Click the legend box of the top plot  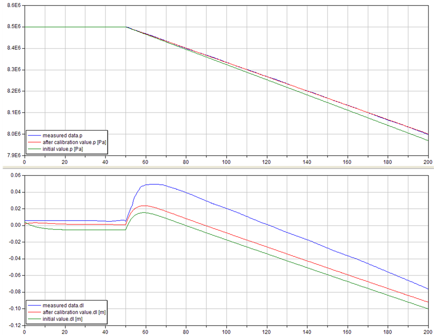tap(67, 142)
